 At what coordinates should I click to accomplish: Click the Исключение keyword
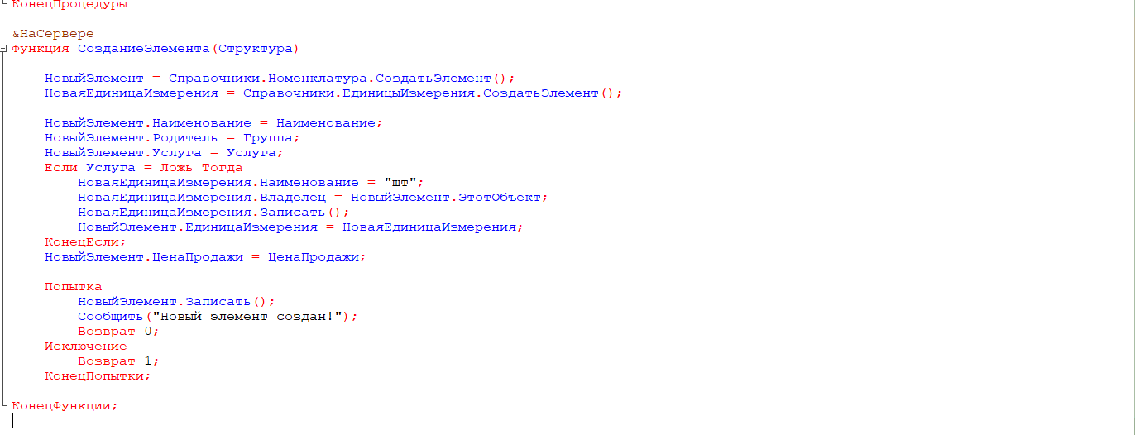86,347
